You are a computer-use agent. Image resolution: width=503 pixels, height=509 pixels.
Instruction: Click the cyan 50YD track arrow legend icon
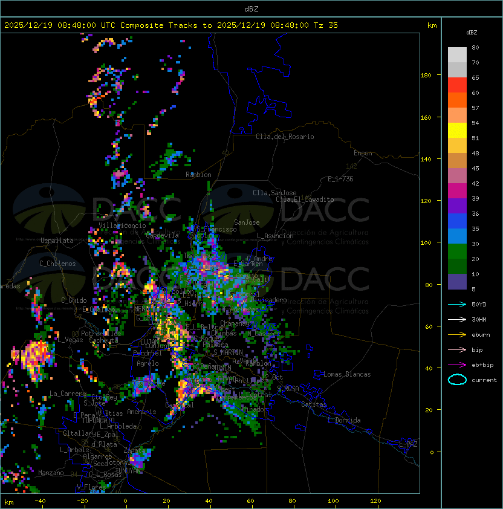pos(457,304)
